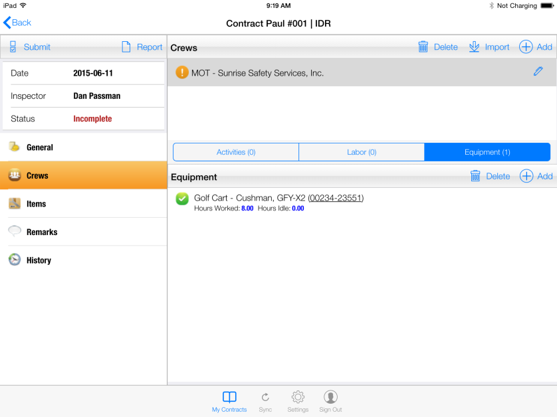
Task: Edit MOT crew with pencil icon
Action: pos(538,72)
